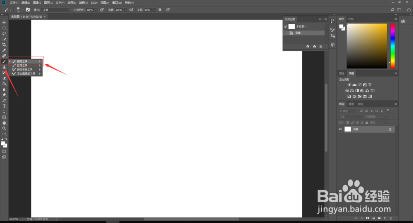This screenshot has height=223, width=413.
Task: Select the Healing Brush tool
Action: [4, 56]
